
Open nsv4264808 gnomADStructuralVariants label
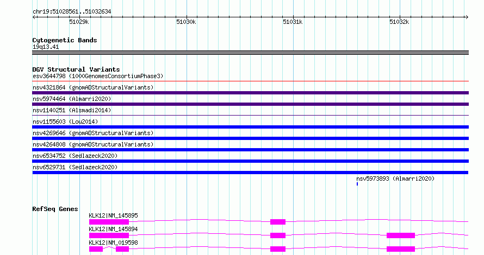click(93, 144)
